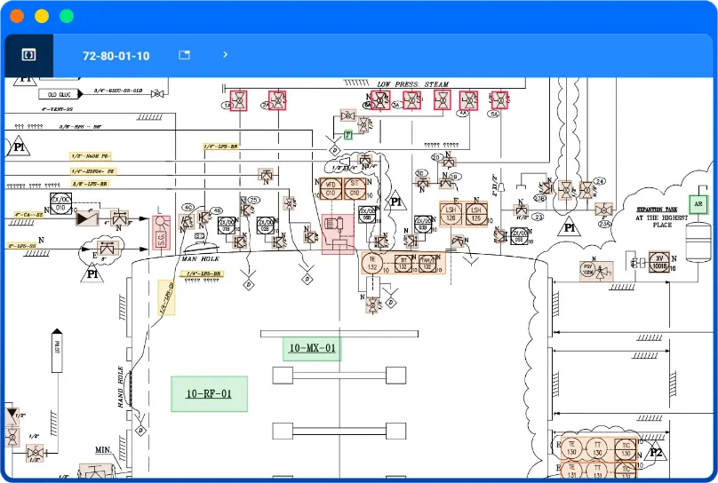Click the window layout icon beside tab title
Screen dimensions: 718x483
(x=184, y=55)
